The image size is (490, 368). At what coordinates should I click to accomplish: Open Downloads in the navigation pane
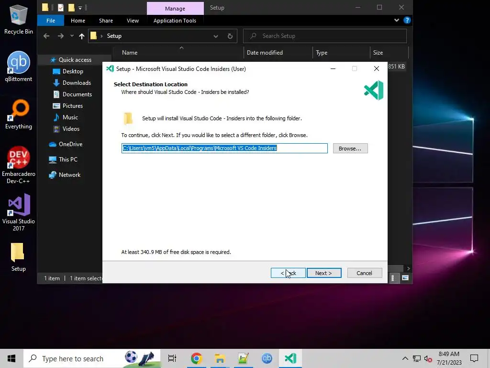[x=77, y=83]
